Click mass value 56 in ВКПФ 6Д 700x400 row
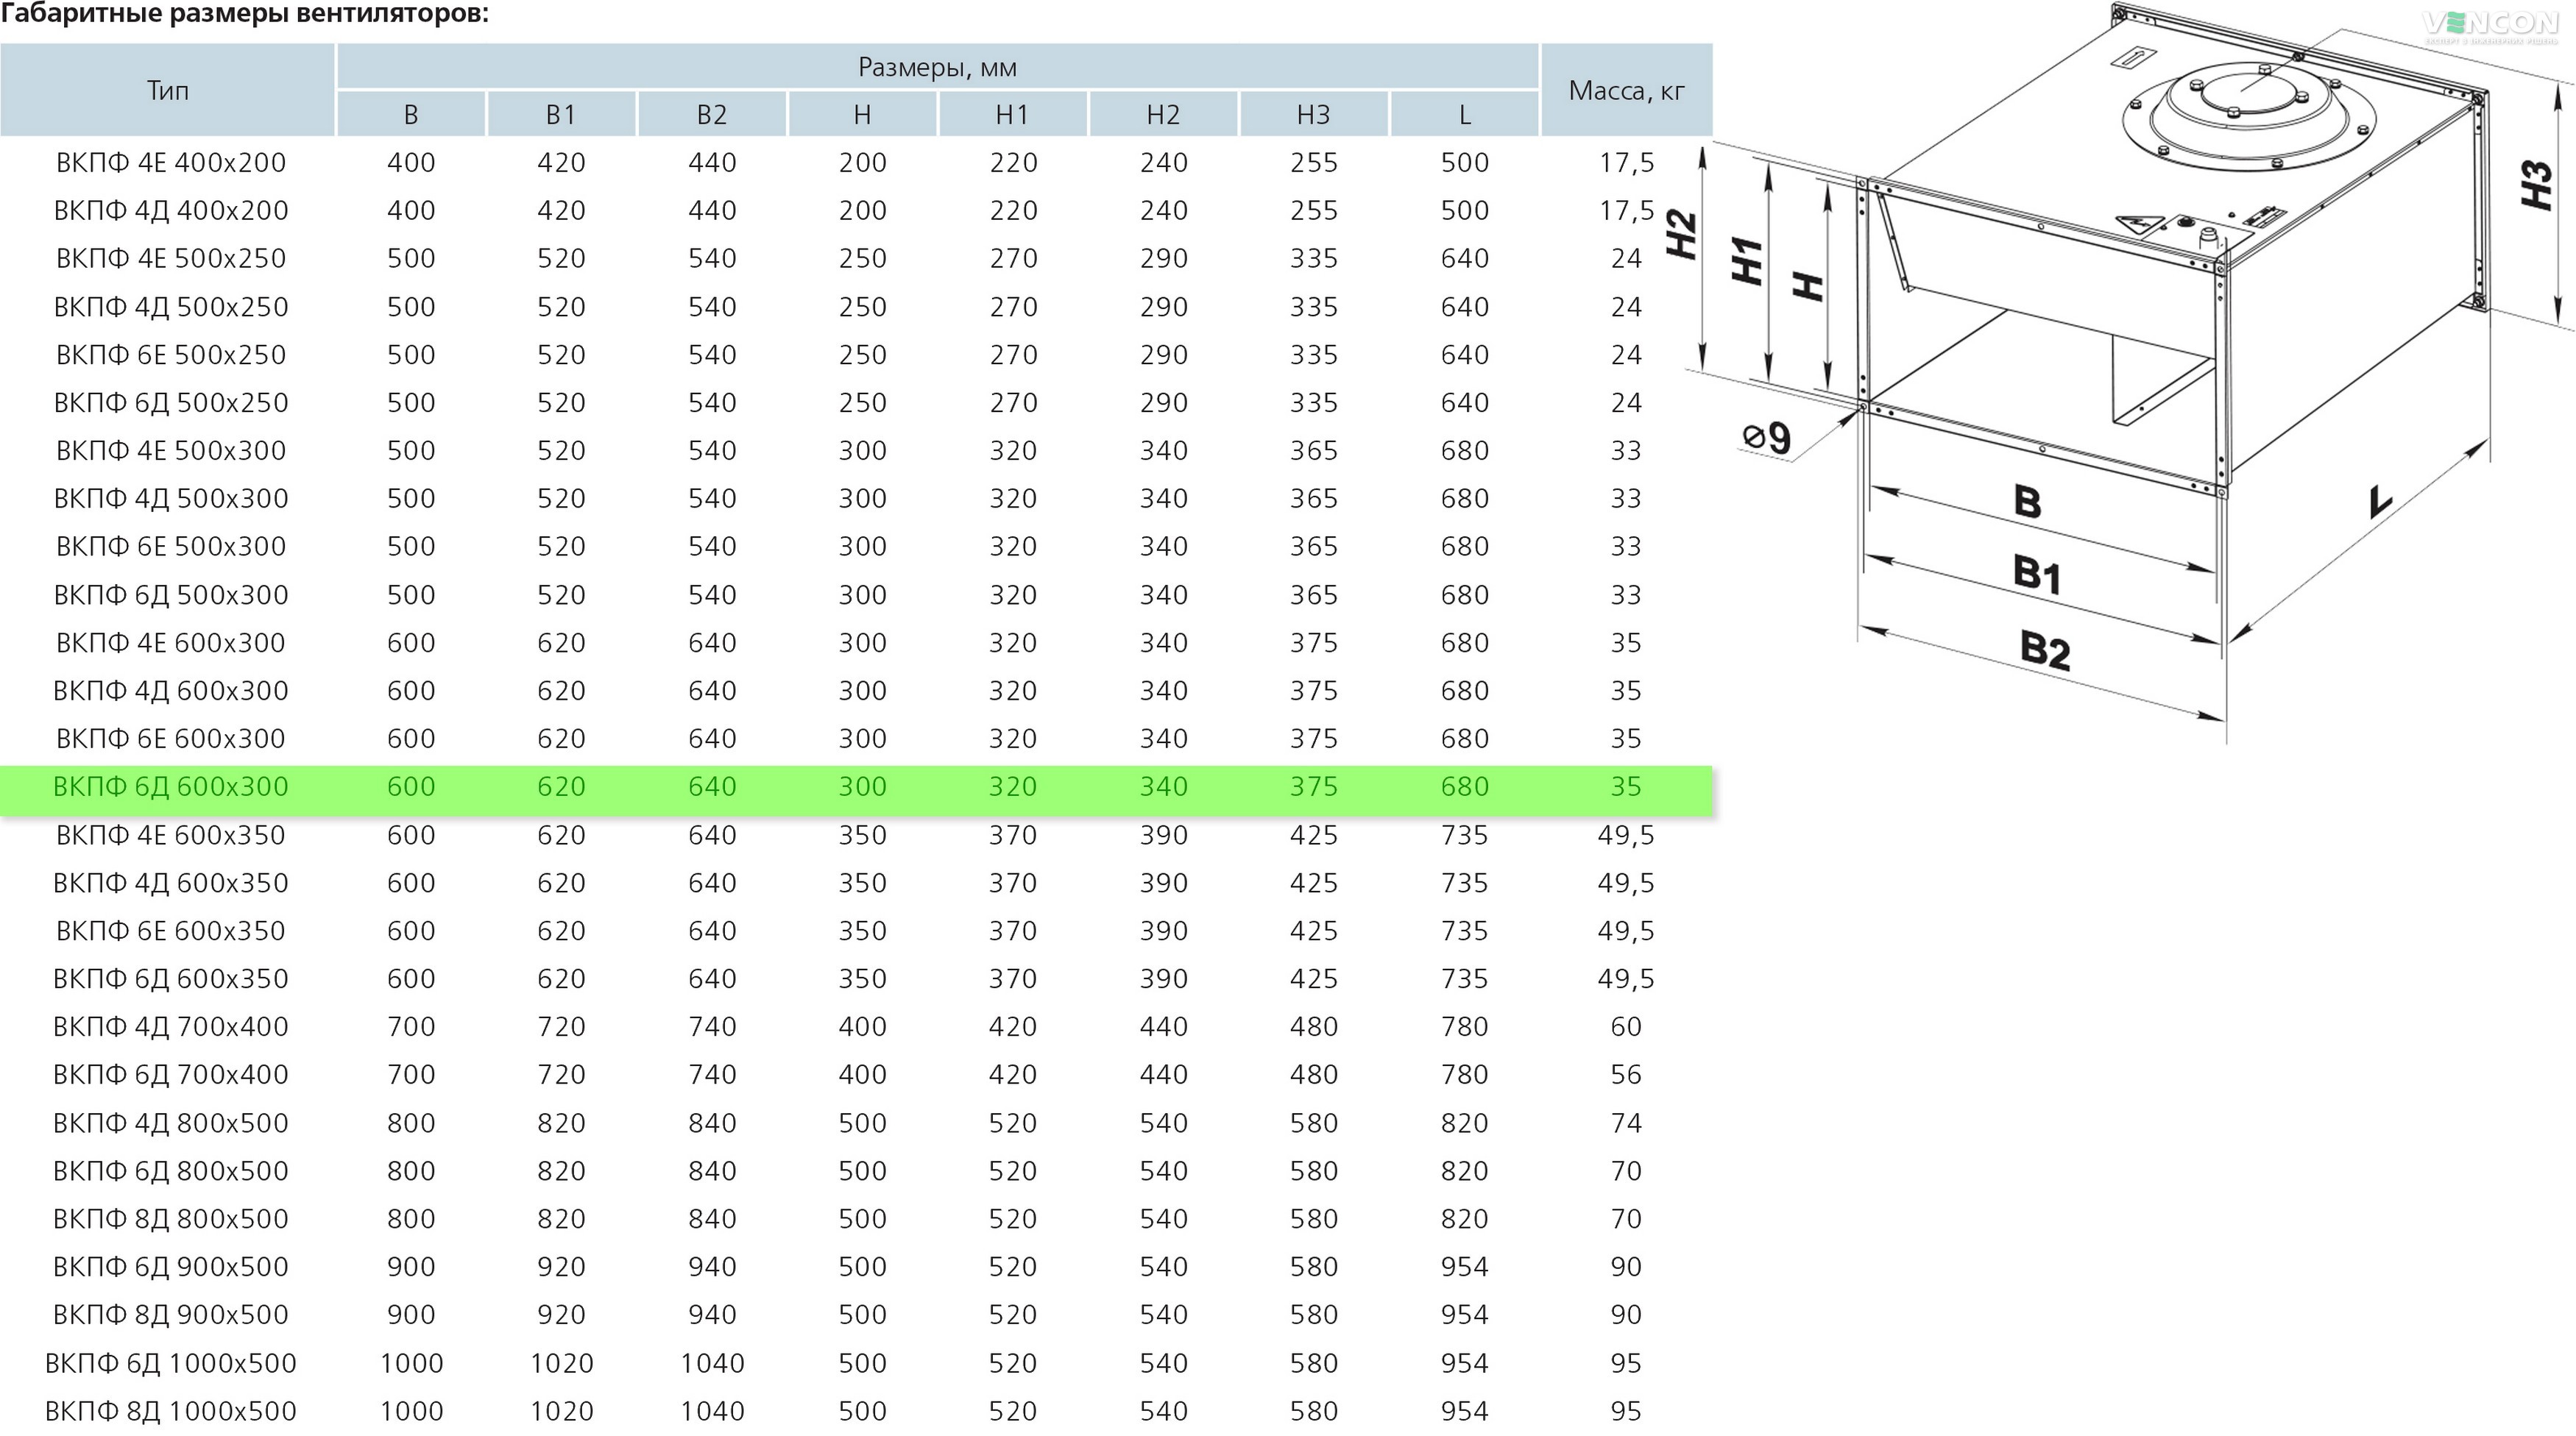Screen dimensions: 2576x1436 (1626, 1074)
